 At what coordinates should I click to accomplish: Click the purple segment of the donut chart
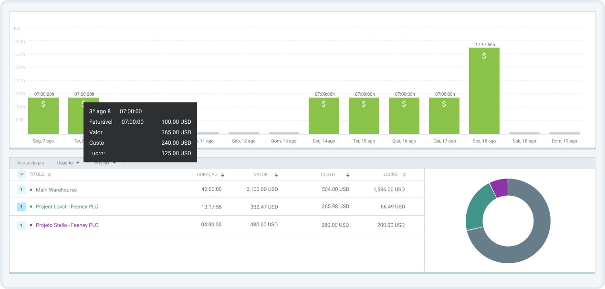tap(500, 188)
